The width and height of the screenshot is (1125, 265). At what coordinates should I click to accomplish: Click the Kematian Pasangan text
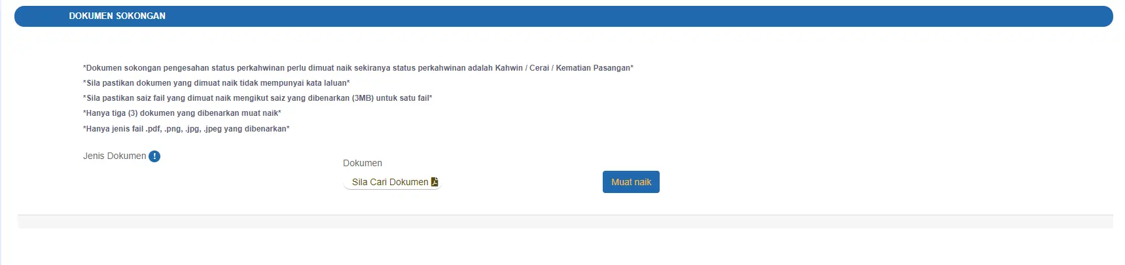click(x=593, y=68)
